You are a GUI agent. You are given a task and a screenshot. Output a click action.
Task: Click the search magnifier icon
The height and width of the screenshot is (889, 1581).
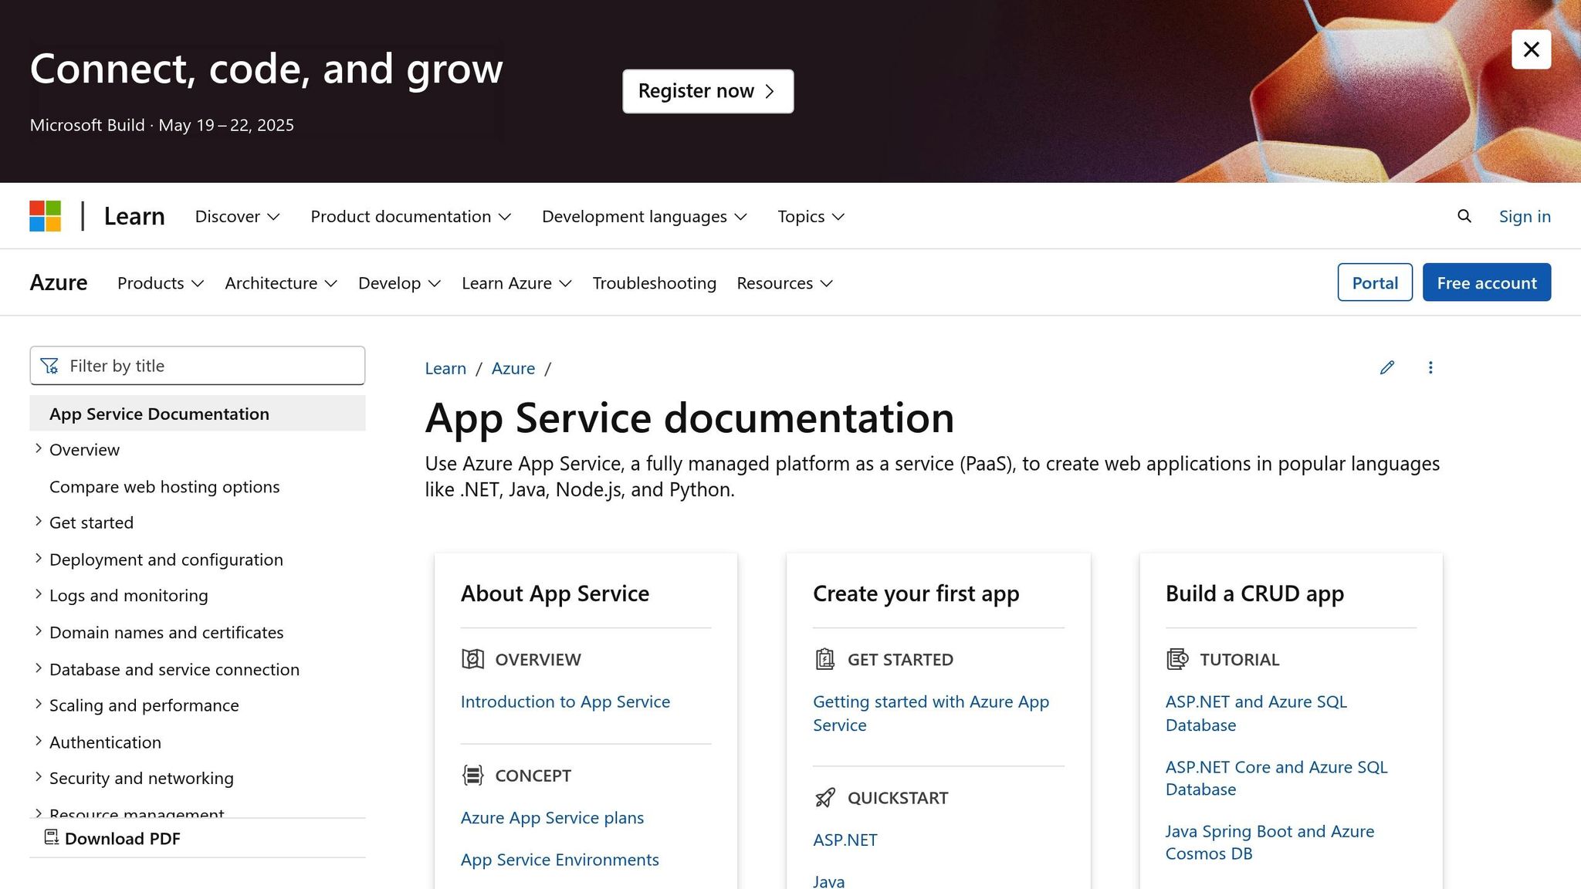point(1464,216)
